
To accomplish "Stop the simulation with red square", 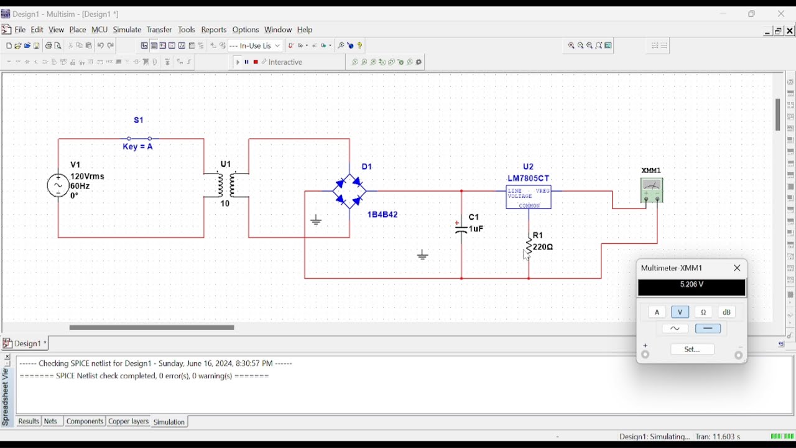I will [256, 62].
